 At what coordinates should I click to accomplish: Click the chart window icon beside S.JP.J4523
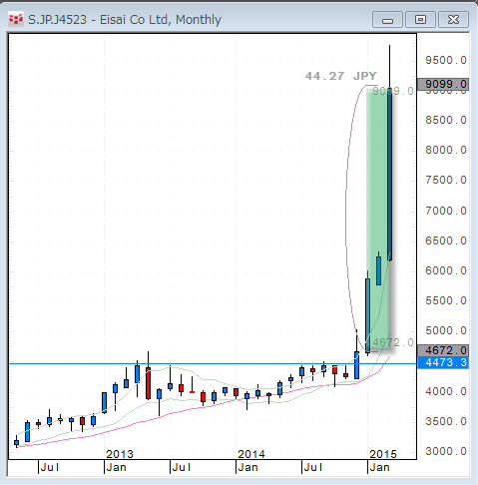[16, 20]
